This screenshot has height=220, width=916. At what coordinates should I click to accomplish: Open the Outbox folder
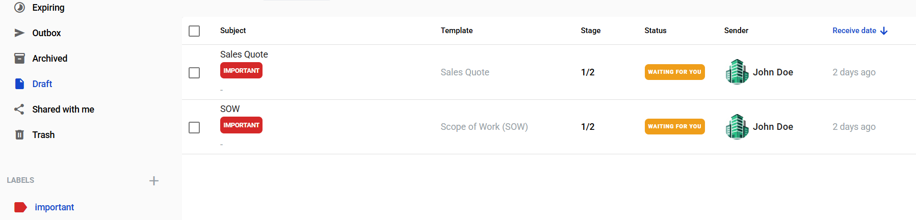tap(46, 33)
